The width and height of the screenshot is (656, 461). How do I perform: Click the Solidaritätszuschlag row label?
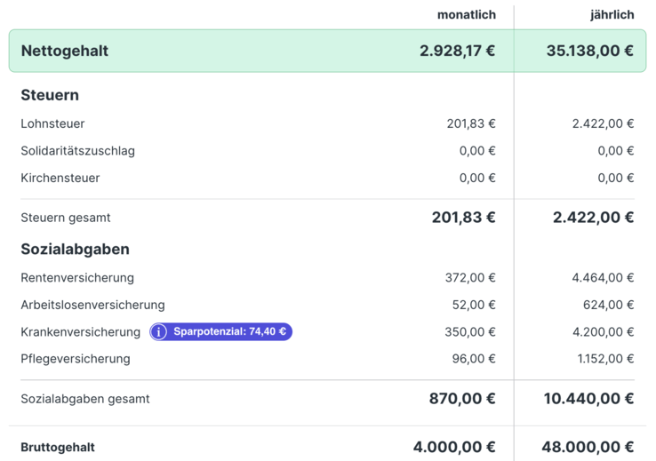[x=78, y=151]
